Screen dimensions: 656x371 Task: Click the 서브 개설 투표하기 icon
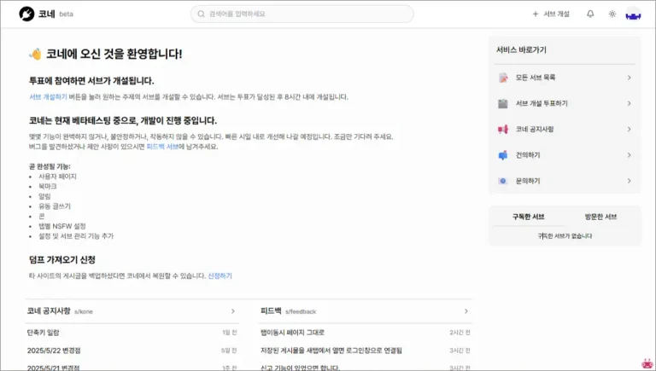click(503, 103)
